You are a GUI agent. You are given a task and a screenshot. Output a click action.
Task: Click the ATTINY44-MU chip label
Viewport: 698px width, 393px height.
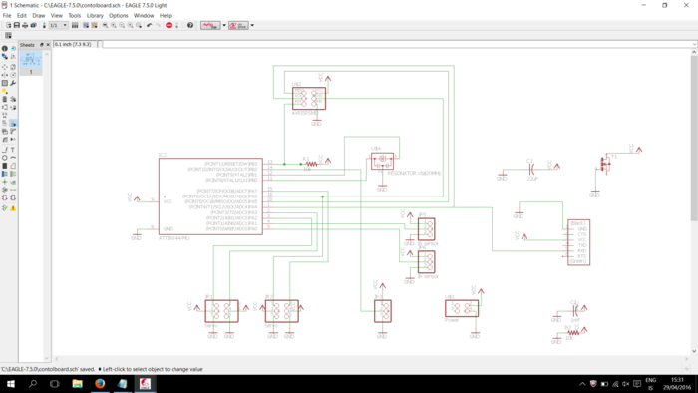(174, 238)
